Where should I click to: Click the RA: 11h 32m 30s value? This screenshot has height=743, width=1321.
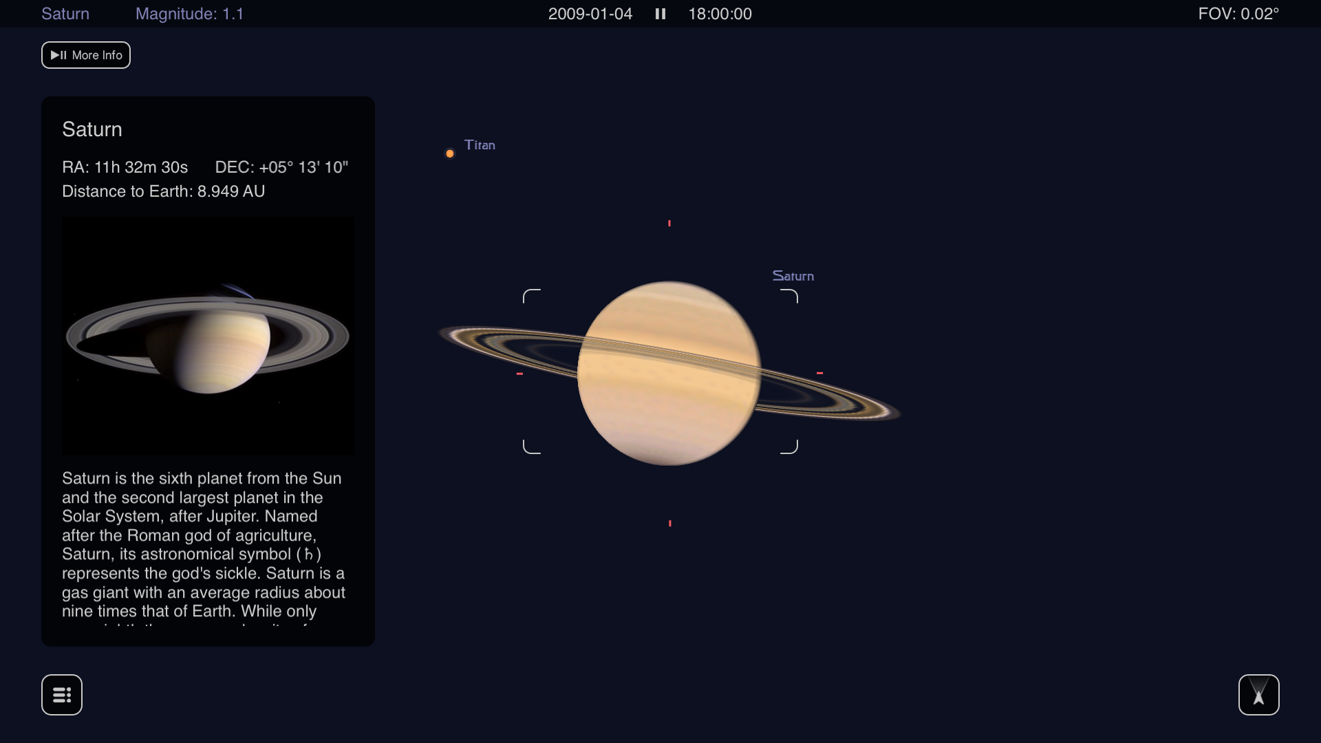click(125, 167)
